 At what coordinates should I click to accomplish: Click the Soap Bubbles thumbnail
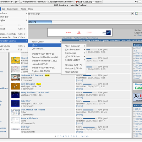pyautogui.click(x=15, y=95)
